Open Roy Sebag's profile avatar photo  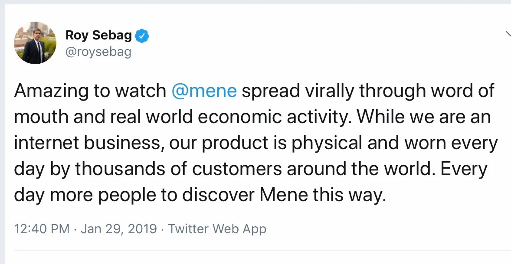pos(35,42)
